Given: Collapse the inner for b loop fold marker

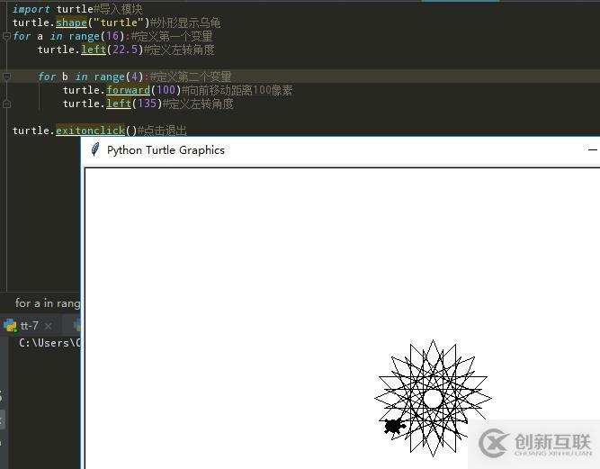Looking at the screenshot, I should coord(6,77).
